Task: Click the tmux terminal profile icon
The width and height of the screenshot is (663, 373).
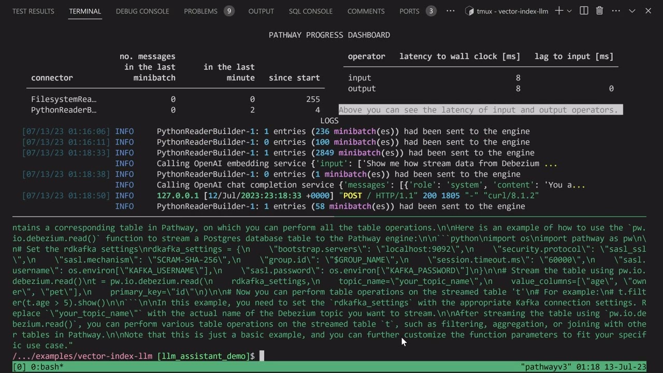Action: tap(469, 11)
